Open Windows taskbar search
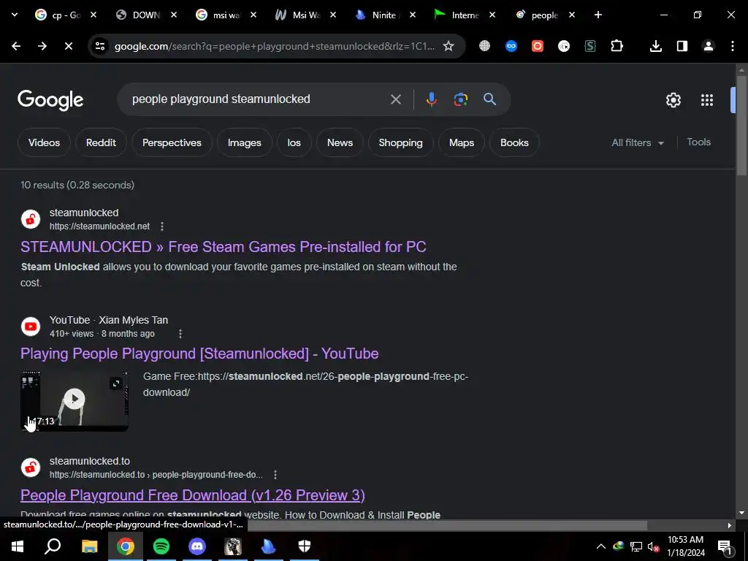Image resolution: width=748 pixels, height=561 pixels. click(53, 546)
